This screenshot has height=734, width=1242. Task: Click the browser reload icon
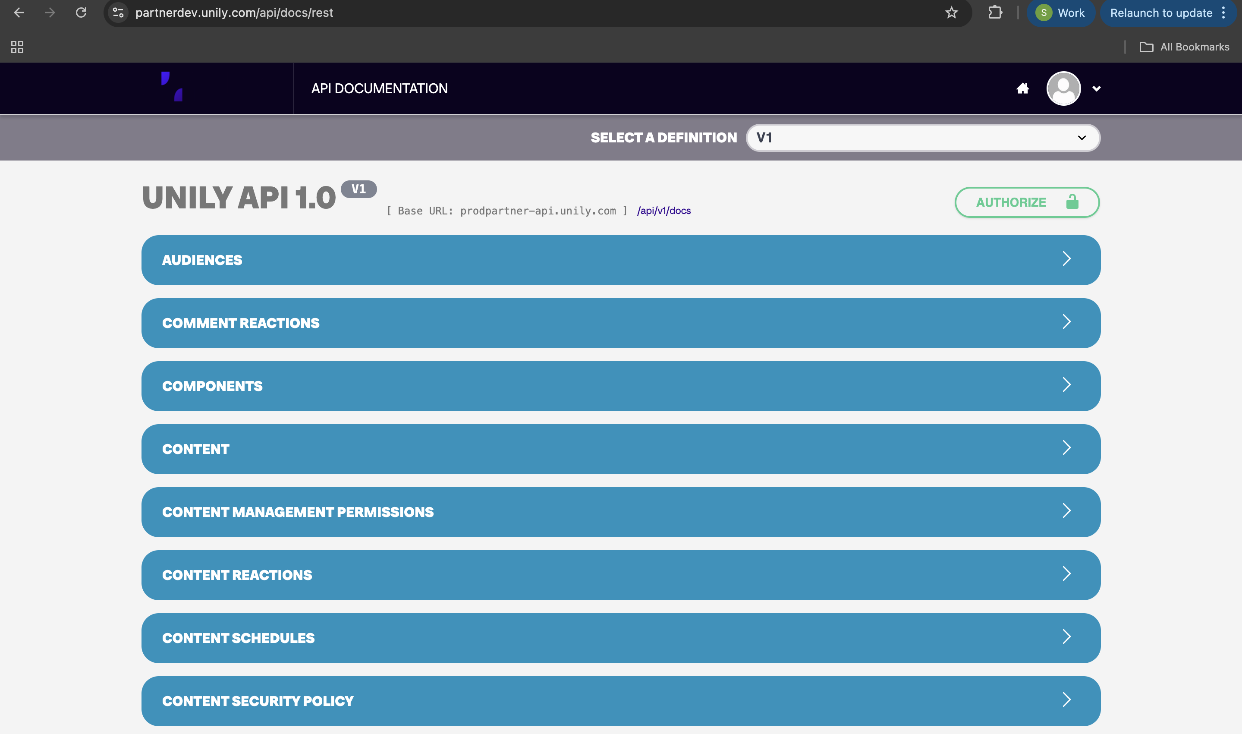(x=81, y=13)
